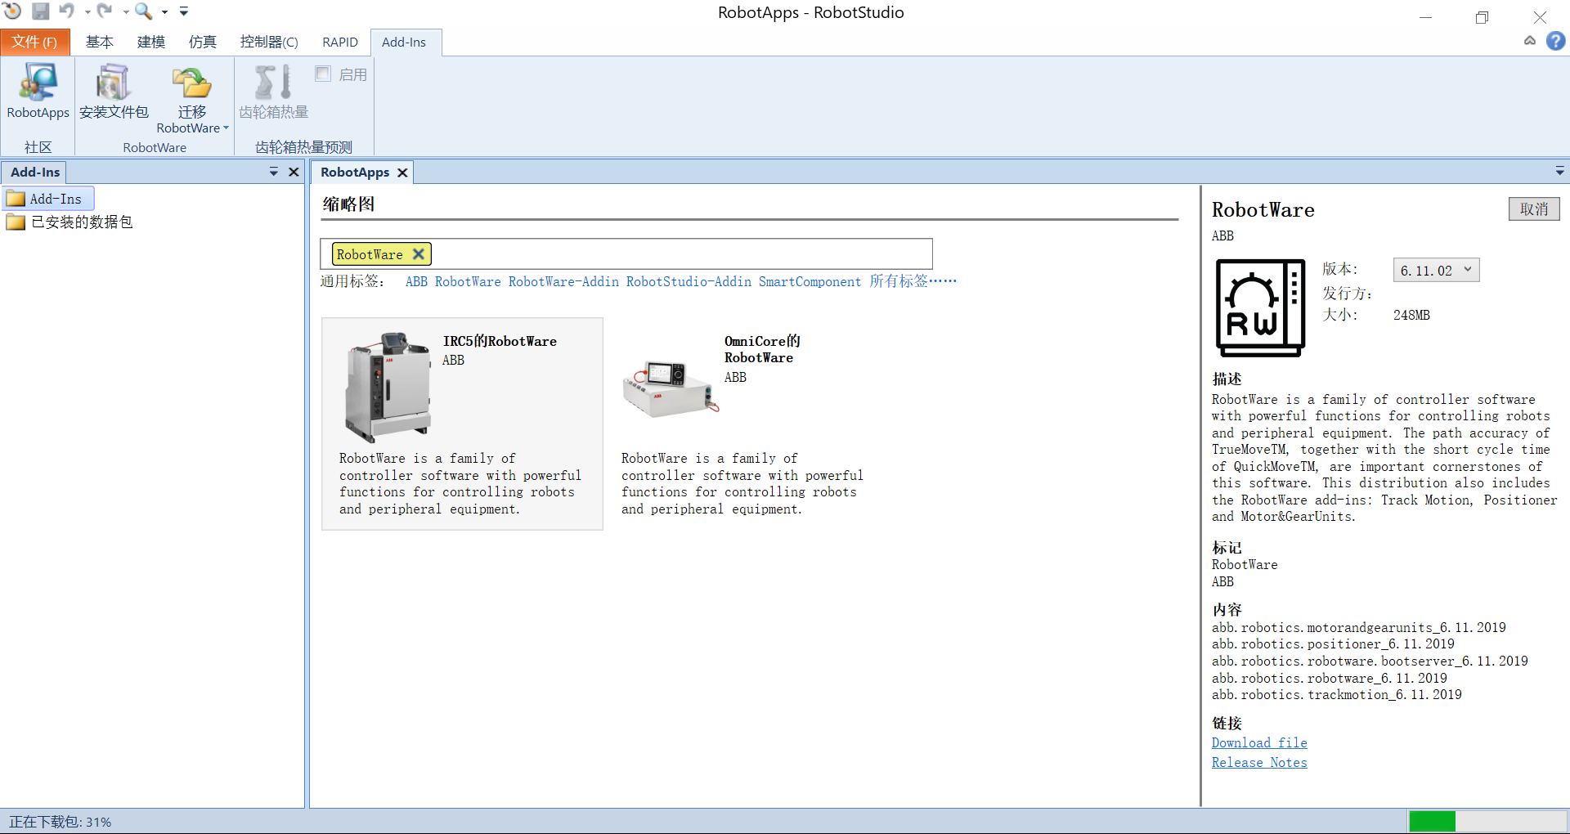Show all tags via 所有标签 link

[x=913, y=281]
